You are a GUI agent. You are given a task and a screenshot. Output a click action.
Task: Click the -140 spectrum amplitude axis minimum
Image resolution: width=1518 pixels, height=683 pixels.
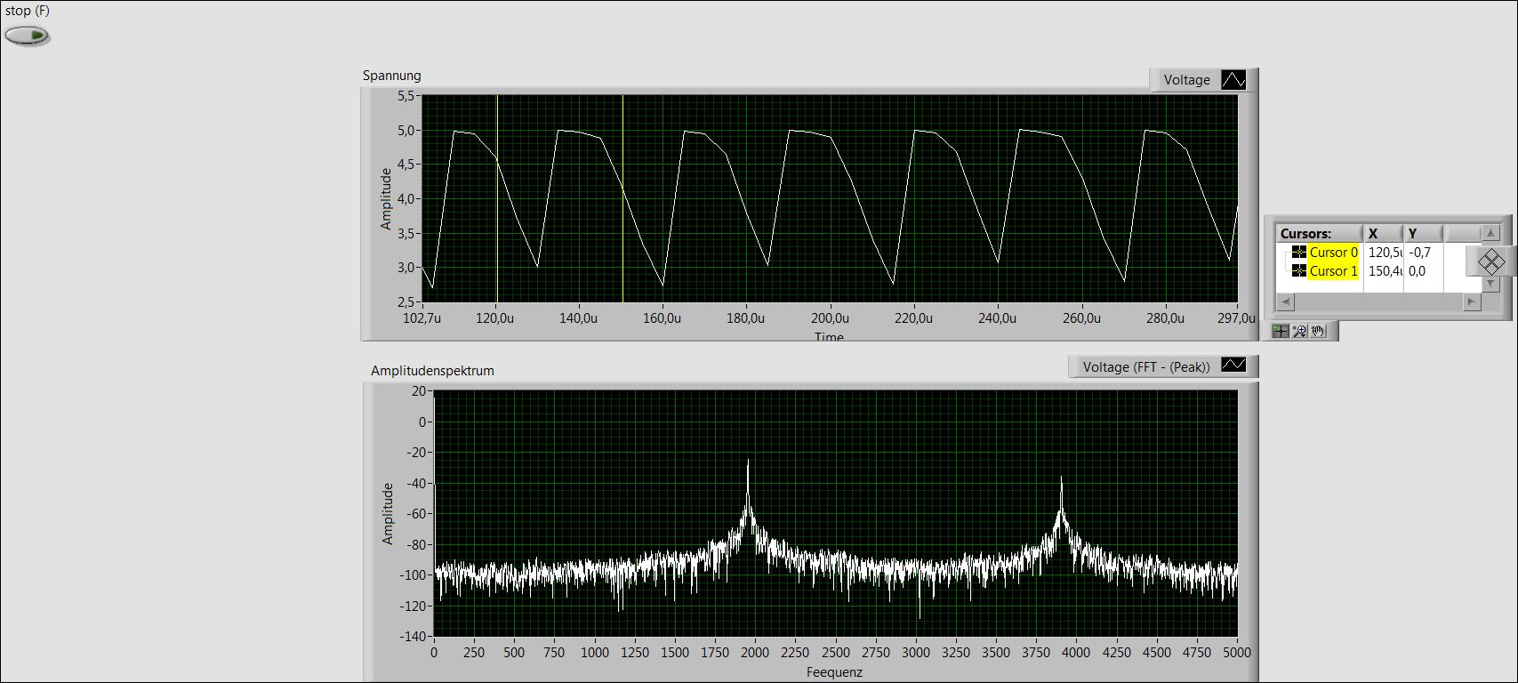click(413, 636)
